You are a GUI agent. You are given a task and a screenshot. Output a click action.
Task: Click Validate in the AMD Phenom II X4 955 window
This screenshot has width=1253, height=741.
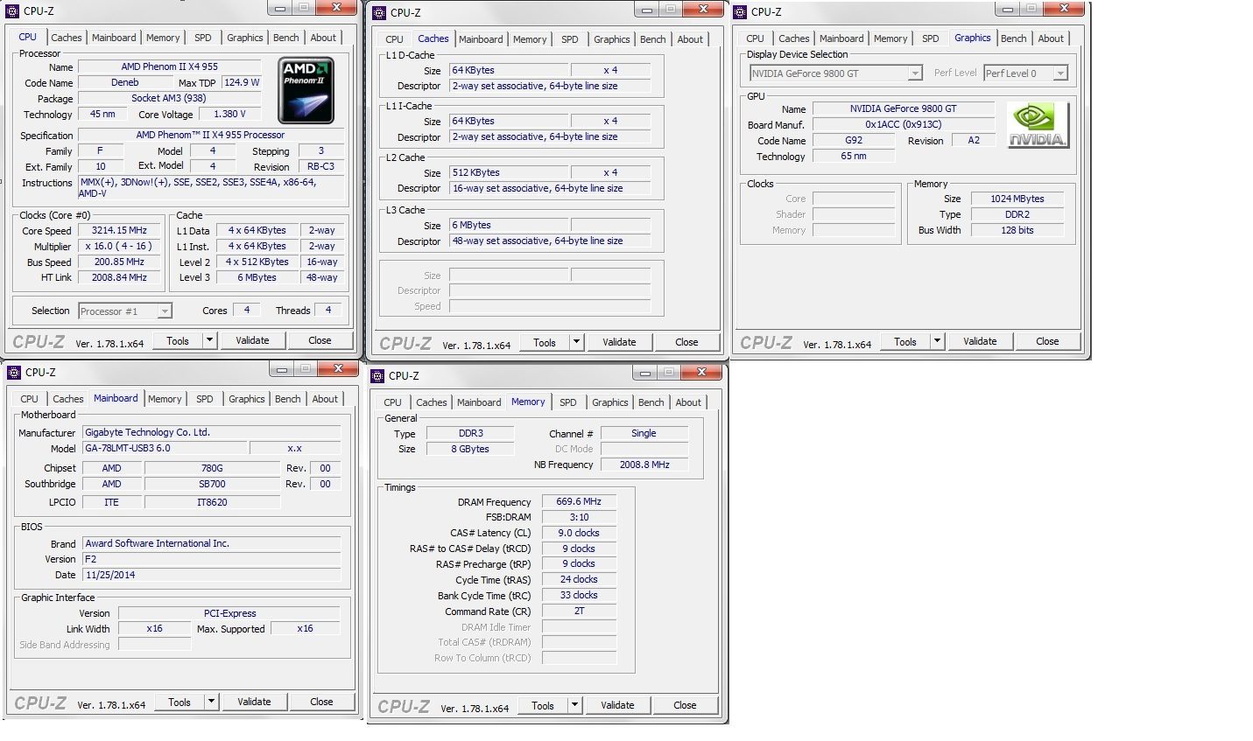(252, 340)
